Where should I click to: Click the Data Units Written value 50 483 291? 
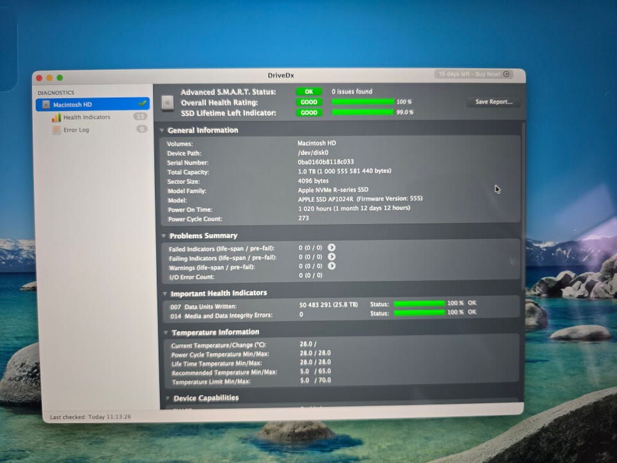328,305
